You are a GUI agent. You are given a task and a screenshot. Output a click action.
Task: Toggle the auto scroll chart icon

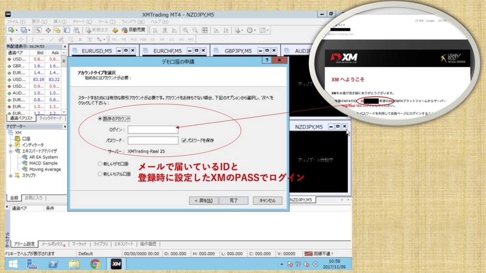(x=216, y=30)
